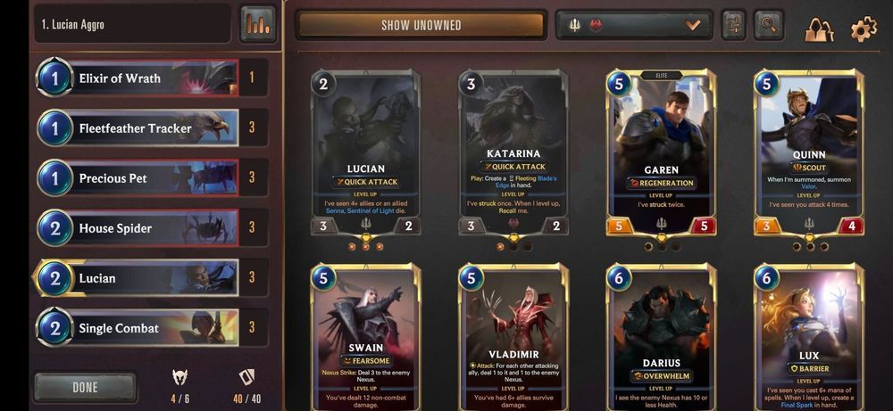
Task: Toggle the region filter checkmark
Action: coord(693,25)
